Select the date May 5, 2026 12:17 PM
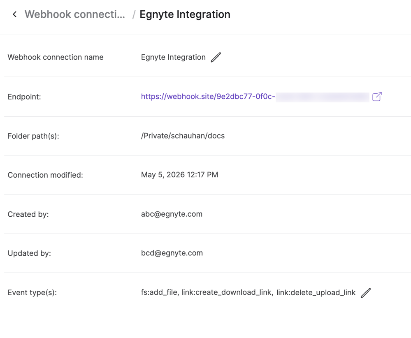 tap(179, 175)
